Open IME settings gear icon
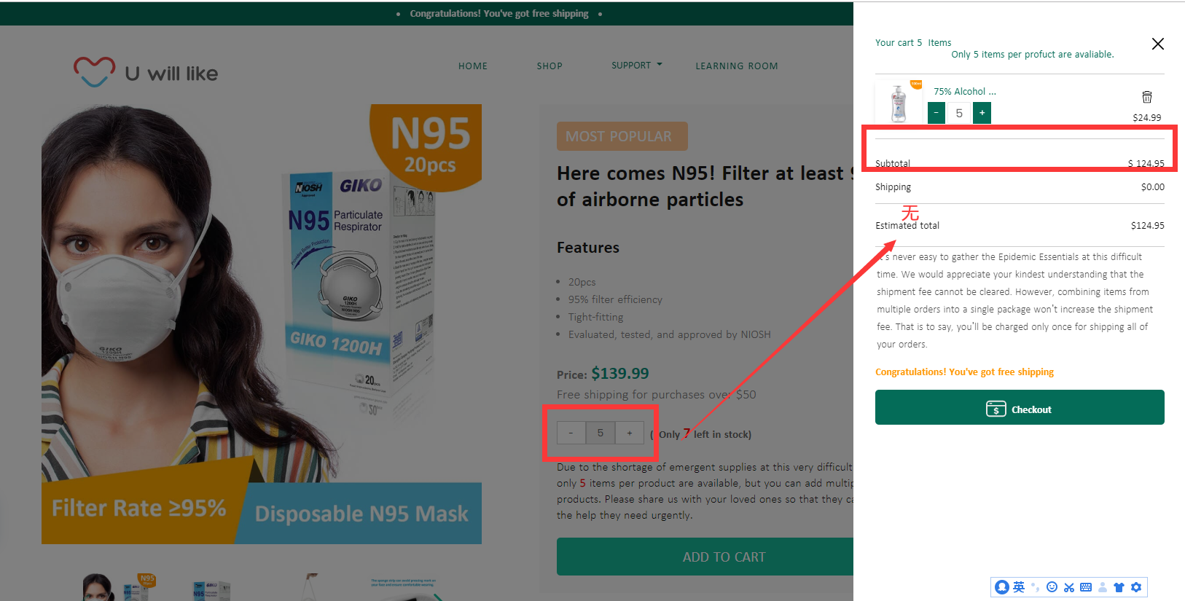Image resolution: width=1185 pixels, height=601 pixels. 1136,587
